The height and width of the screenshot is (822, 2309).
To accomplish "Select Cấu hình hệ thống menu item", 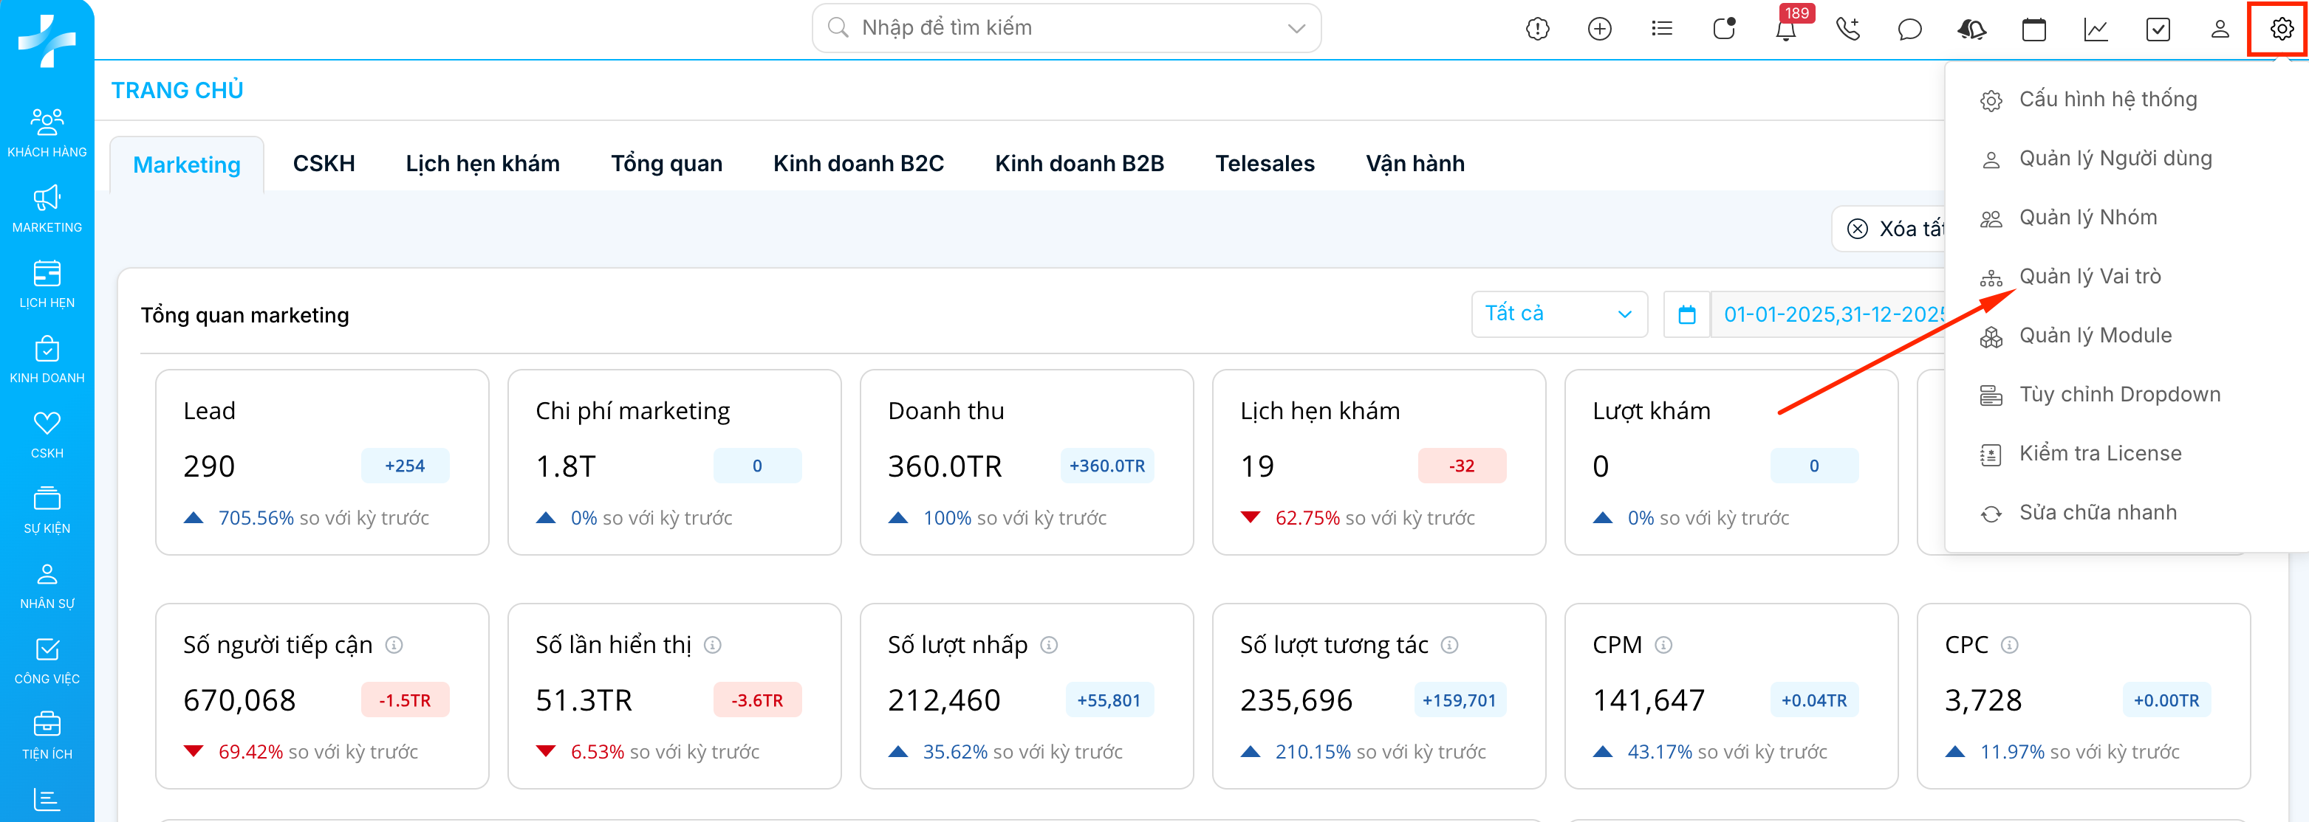I will pos(2107,100).
